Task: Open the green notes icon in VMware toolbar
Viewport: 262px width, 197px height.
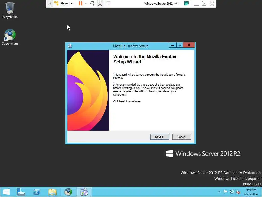Action: [187, 3]
